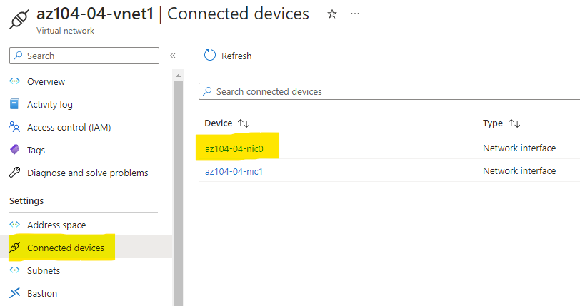Image resolution: width=580 pixels, height=306 pixels.
Task: Open the az104-04-nic0 device link
Action: click(234, 148)
